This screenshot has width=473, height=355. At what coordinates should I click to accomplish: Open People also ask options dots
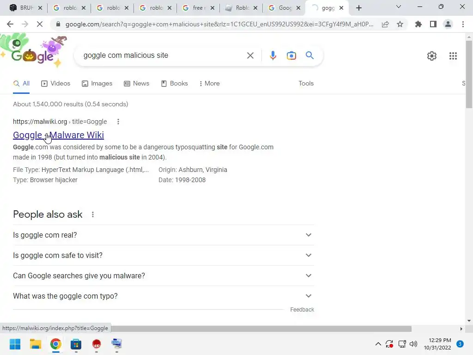(93, 214)
